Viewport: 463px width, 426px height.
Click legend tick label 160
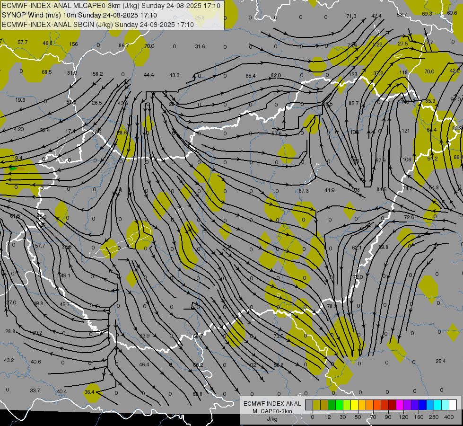point(419,417)
